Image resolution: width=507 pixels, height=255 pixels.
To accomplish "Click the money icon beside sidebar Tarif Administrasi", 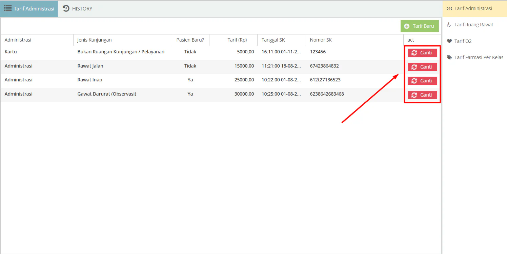I will pyautogui.click(x=449, y=8).
